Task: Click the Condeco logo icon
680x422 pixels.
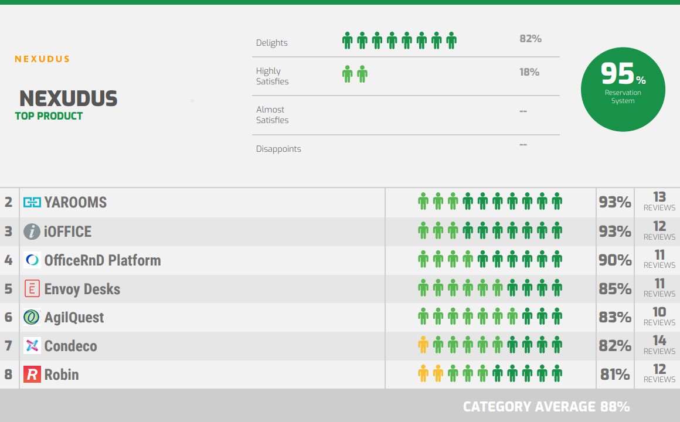Action: 32,346
